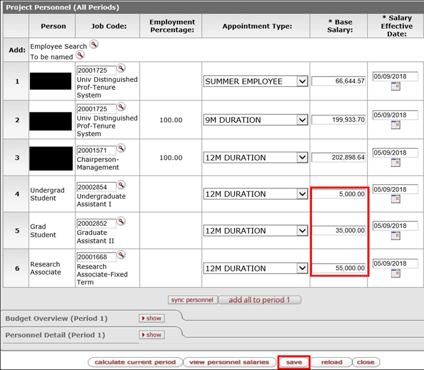
Task: Edit job code field 20001668
Action: pos(96,257)
